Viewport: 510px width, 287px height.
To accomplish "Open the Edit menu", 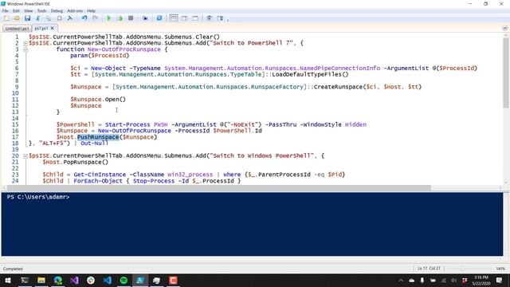I will pyautogui.click(x=16, y=10).
